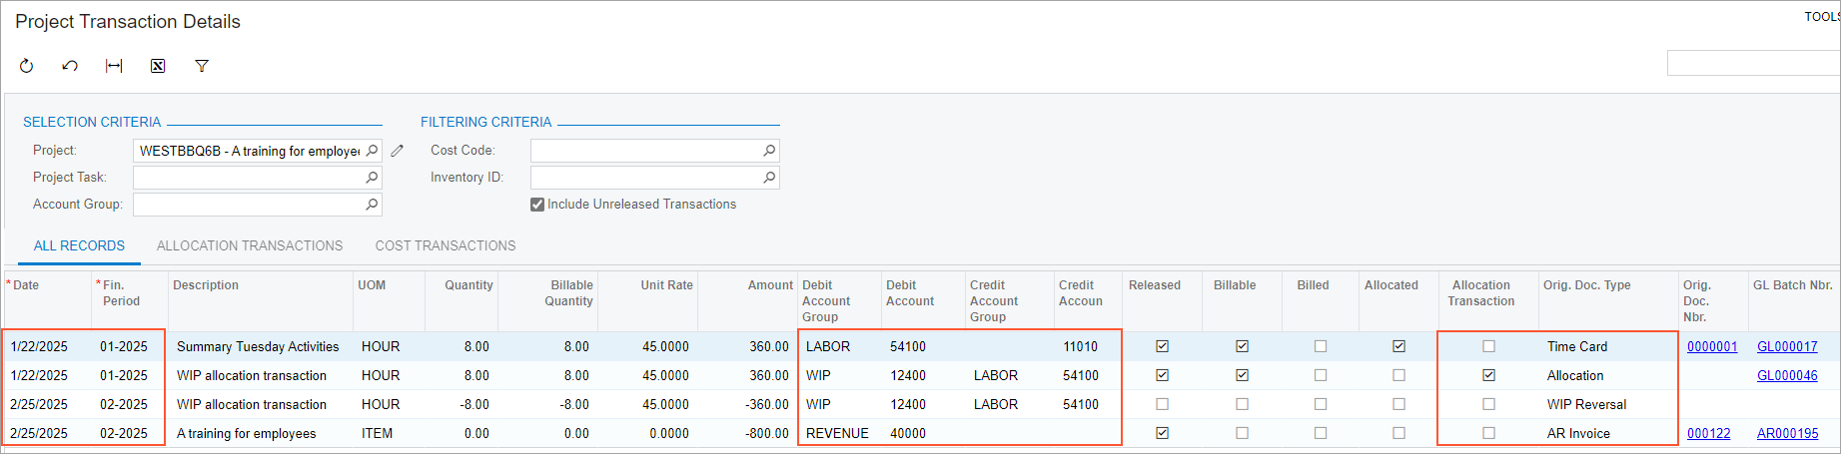The height and width of the screenshot is (454, 1841).
Task: Click the Undo icon in toolbar
Action: tap(70, 66)
